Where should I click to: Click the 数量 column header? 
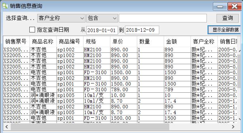150,42
